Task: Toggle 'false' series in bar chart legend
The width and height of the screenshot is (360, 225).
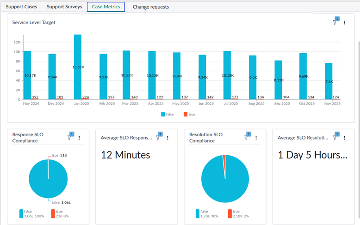Action: coord(167,114)
